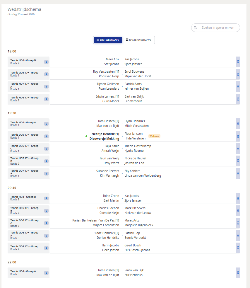This screenshot has height=288, width=250.
Task: Click the search magnifier icon
Action: 195,28
